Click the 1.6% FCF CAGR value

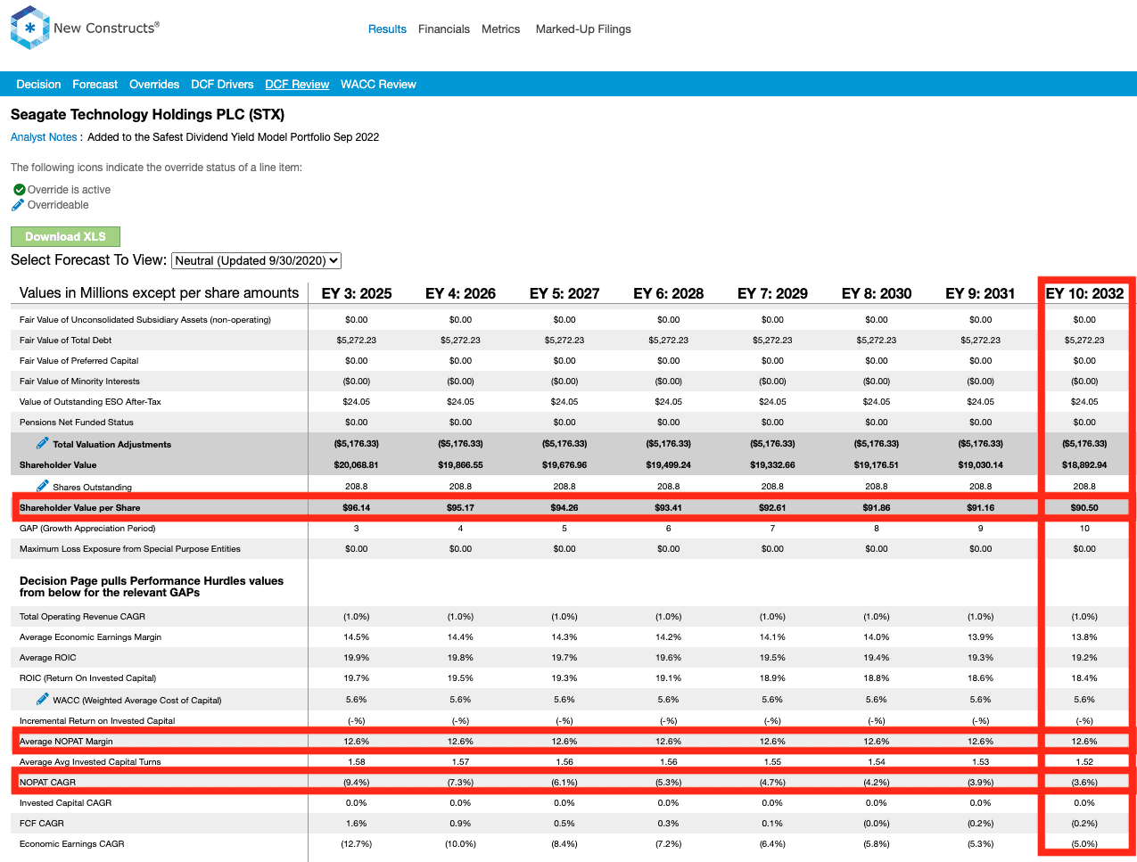coord(357,824)
